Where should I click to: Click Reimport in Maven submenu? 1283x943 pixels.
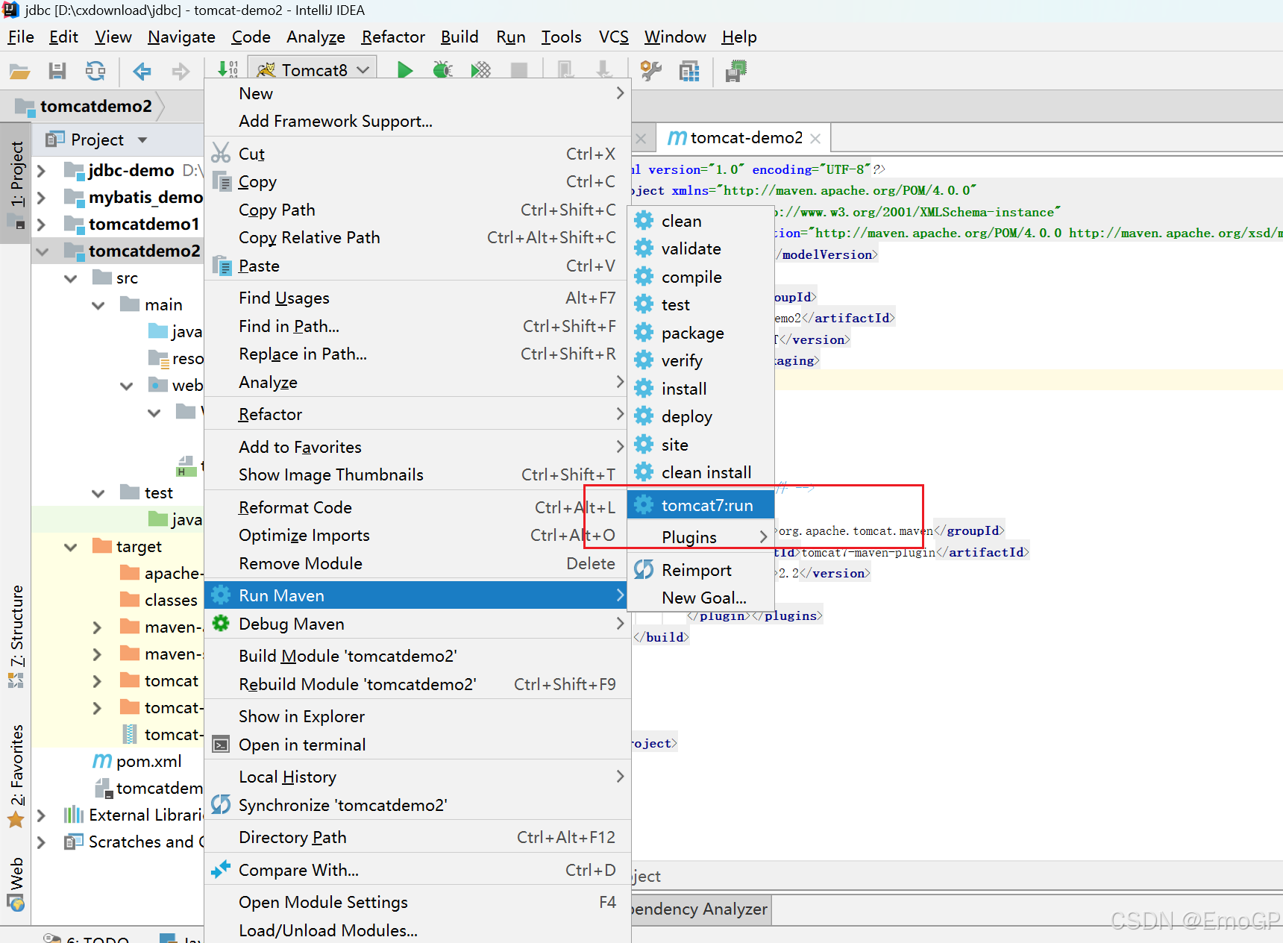click(701, 570)
